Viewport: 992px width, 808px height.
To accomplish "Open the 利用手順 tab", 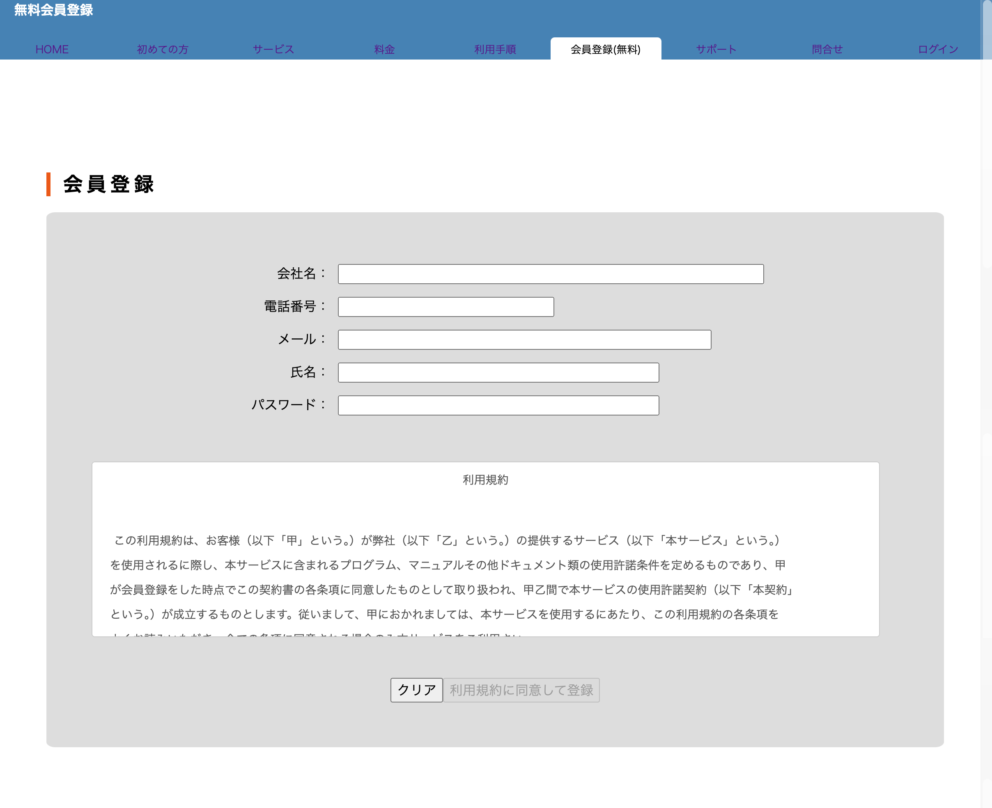I will [x=495, y=49].
